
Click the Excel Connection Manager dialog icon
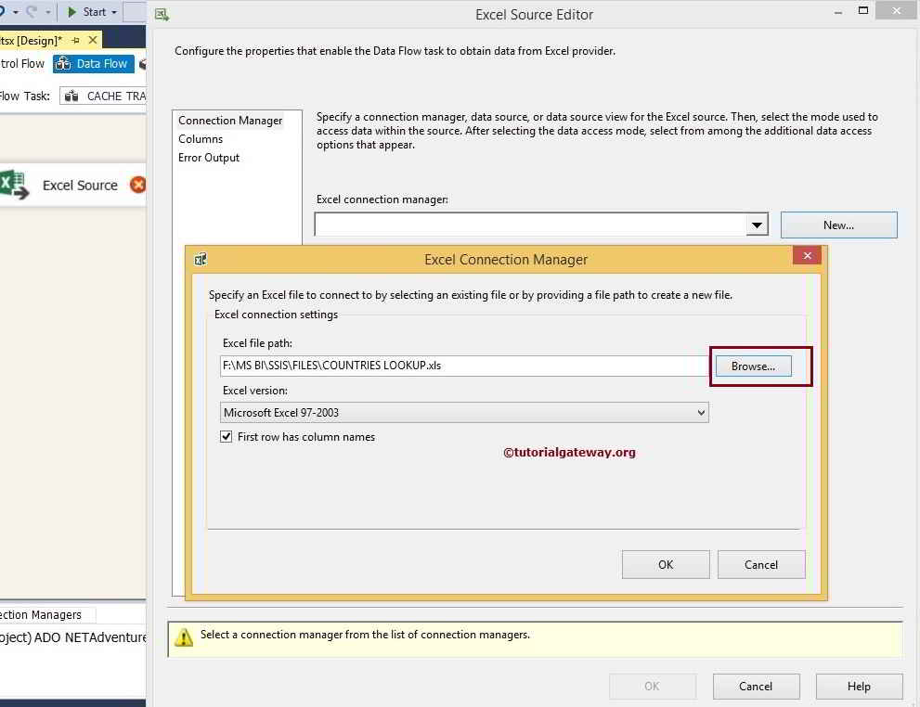pyautogui.click(x=201, y=259)
